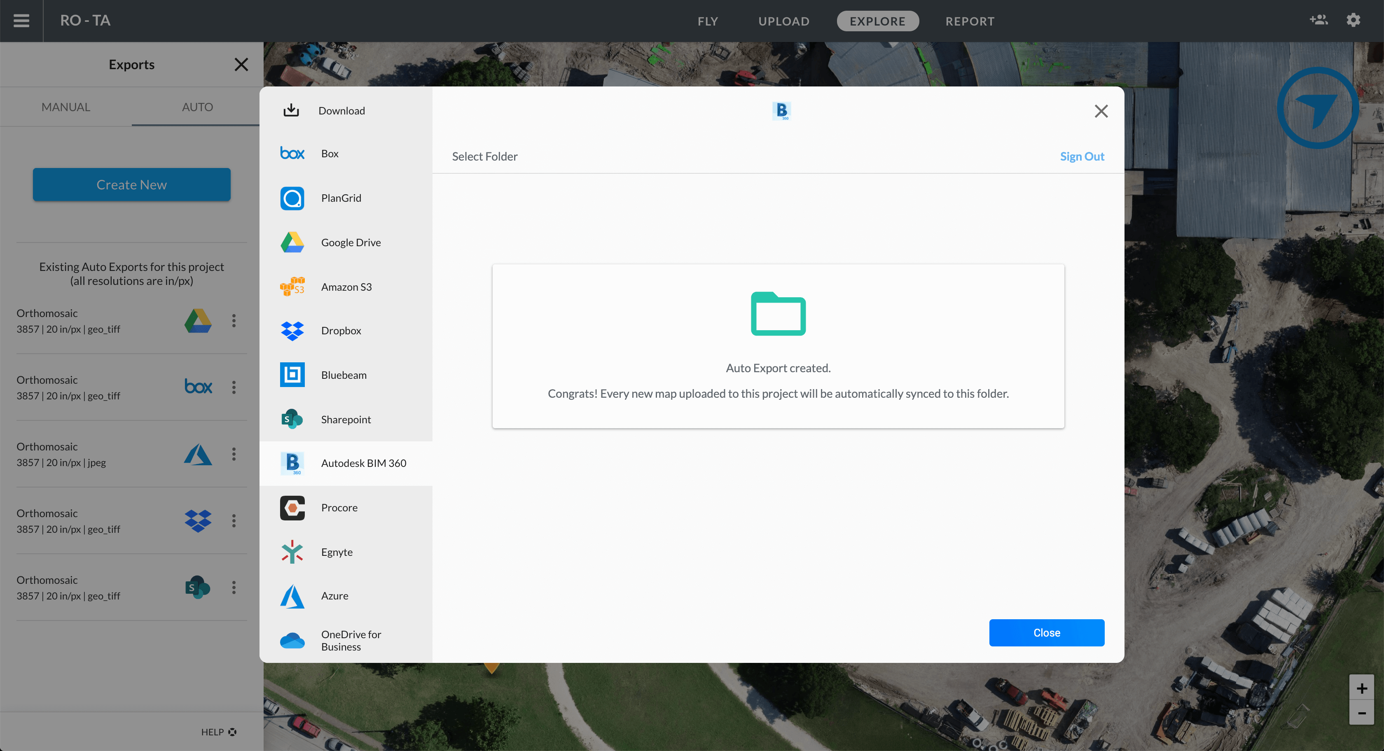The height and width of the screenshot is (751, 1384).
Task: Open the hamburger main menu
Action: (21, 21)
